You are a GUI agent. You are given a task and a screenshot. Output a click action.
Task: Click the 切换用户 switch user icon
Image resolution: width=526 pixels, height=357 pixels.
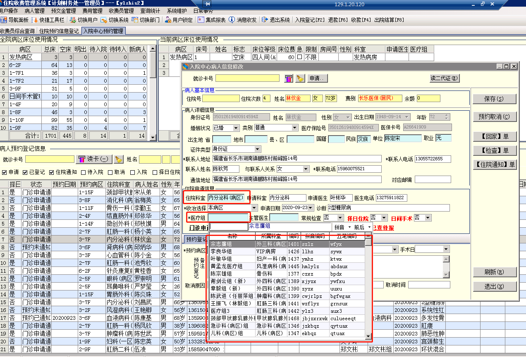point(73,20)
